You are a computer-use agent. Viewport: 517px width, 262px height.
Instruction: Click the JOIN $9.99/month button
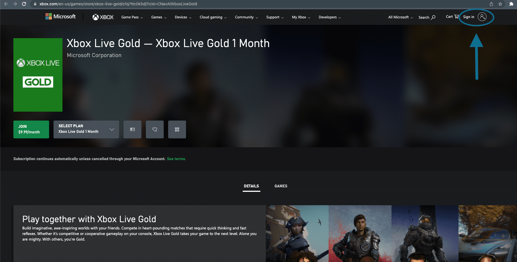pyautogui.click(x=31, y=129)
